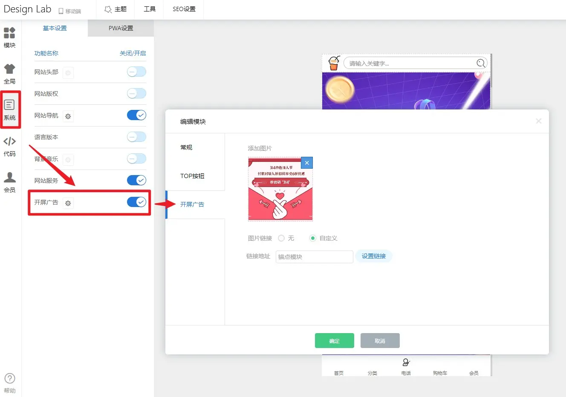Select the TOP按钮 side tab
The height and width of the screenshot is (397, 566).
pos(192,176)
